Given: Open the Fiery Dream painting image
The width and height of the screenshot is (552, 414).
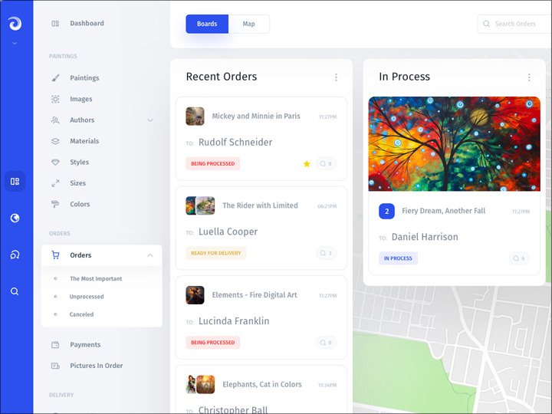Looking at the screenshot, I should [x=454, y=143].
